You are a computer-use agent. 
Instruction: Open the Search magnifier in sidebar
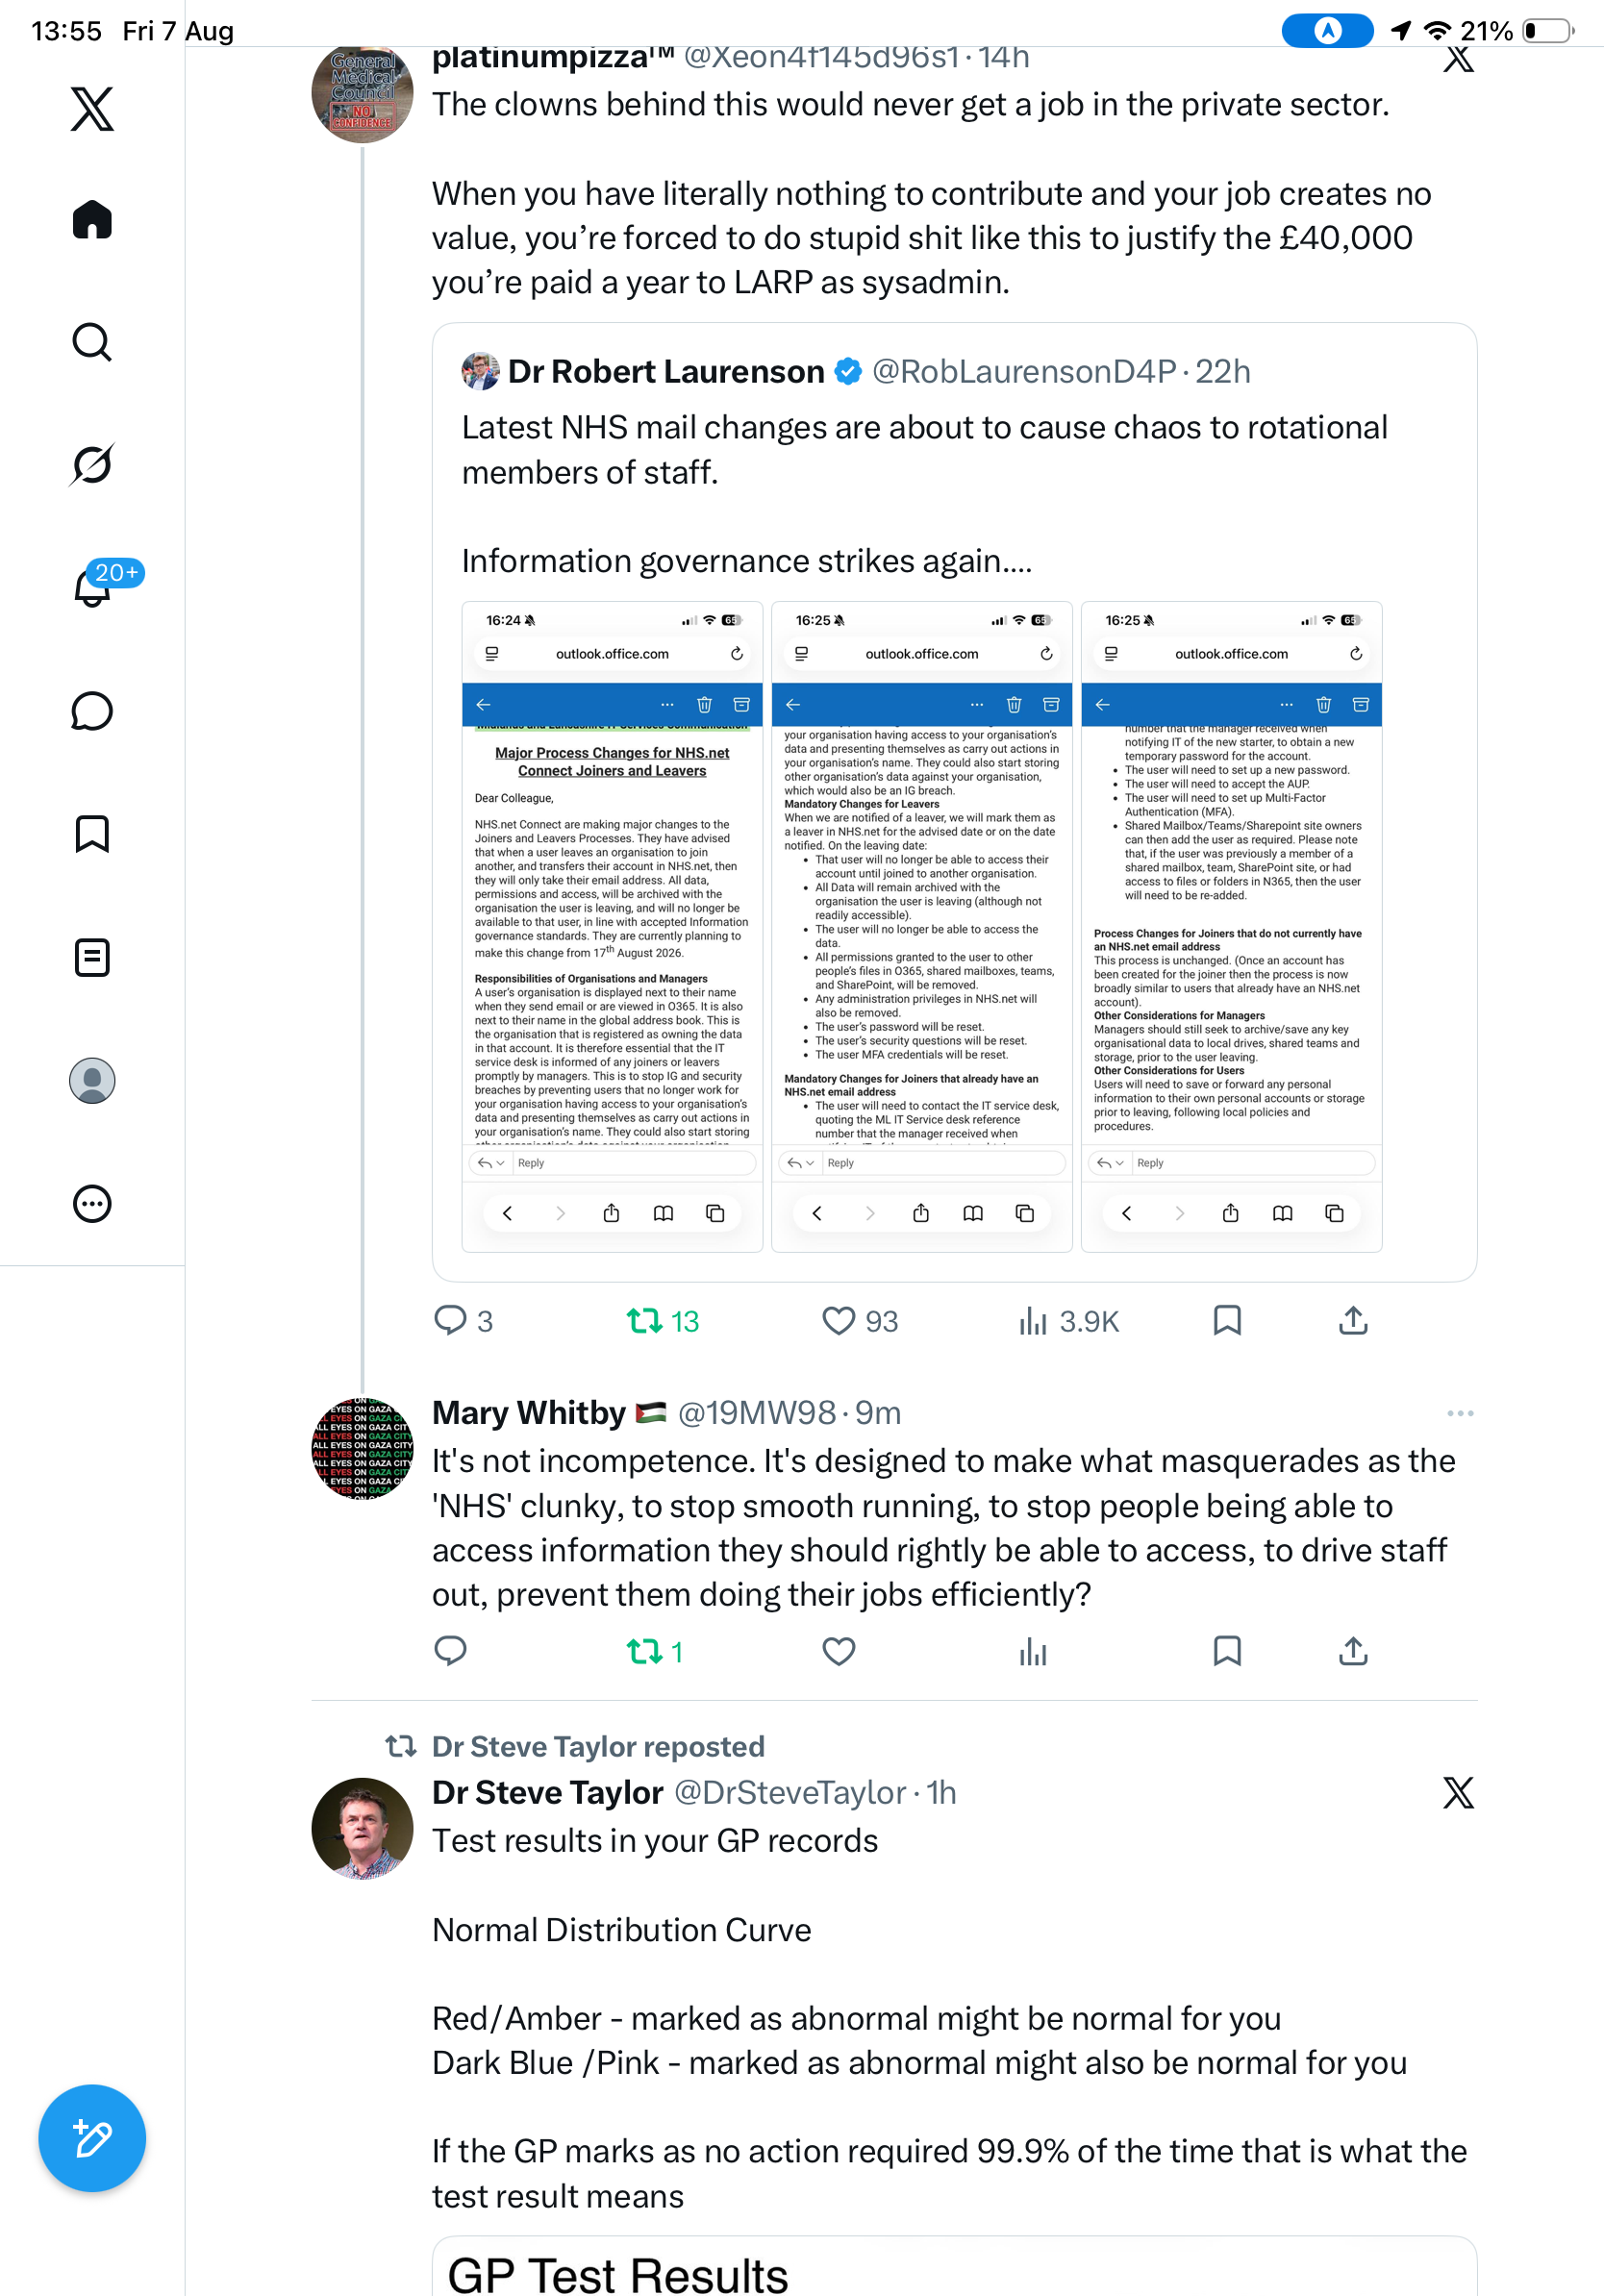click(92, 342)
